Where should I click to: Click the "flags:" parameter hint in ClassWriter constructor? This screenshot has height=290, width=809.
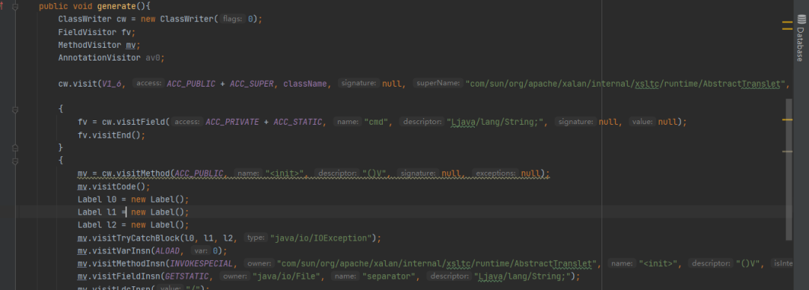tap(232, 19)
